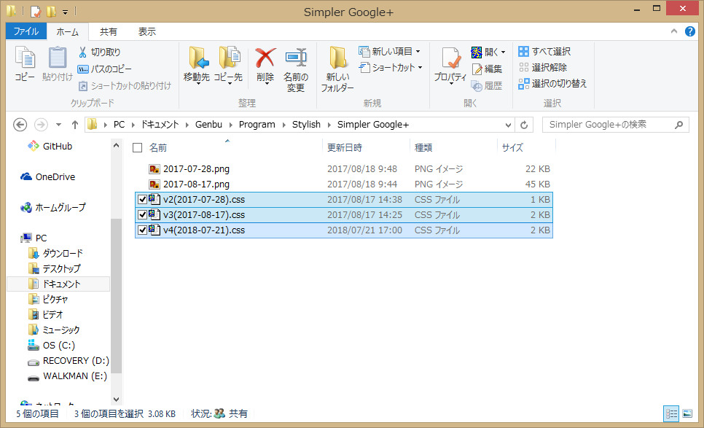Image resolution: width=704 pixels, height=428 pixels.
Task: Toggle the select-all checkbox in header
Action: [137, 148]
